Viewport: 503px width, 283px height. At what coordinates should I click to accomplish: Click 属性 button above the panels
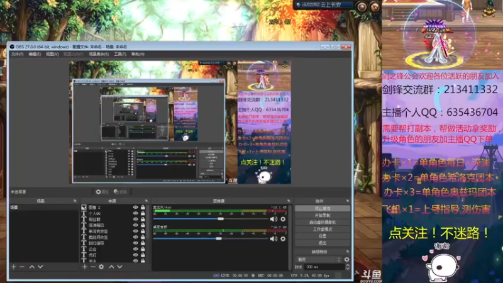[102, 192]
